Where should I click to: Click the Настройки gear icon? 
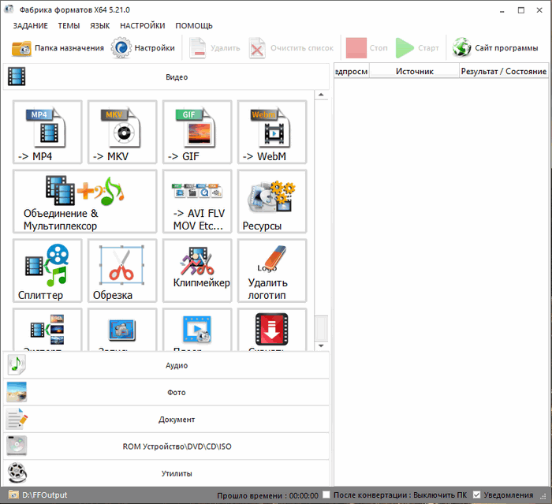tap(121, 47)
